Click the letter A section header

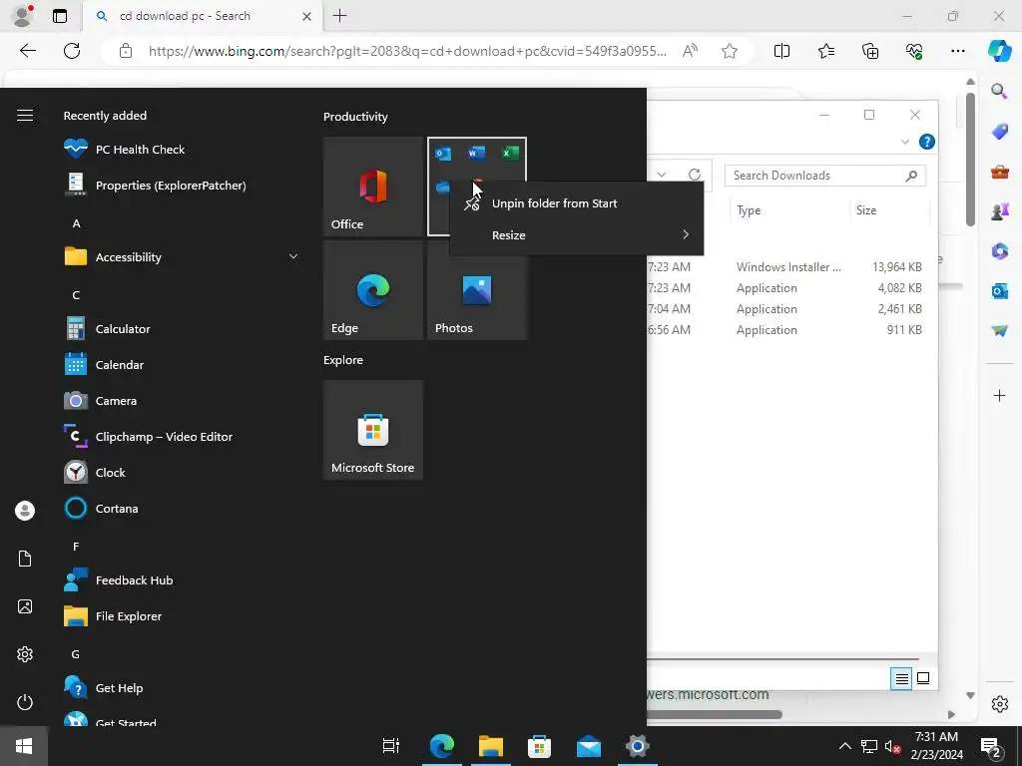click(76, 223)
